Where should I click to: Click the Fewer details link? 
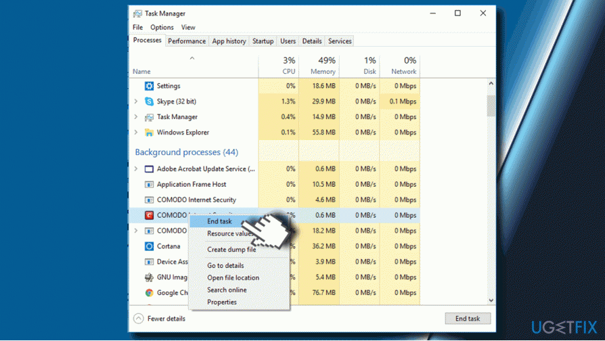point(166,319)
